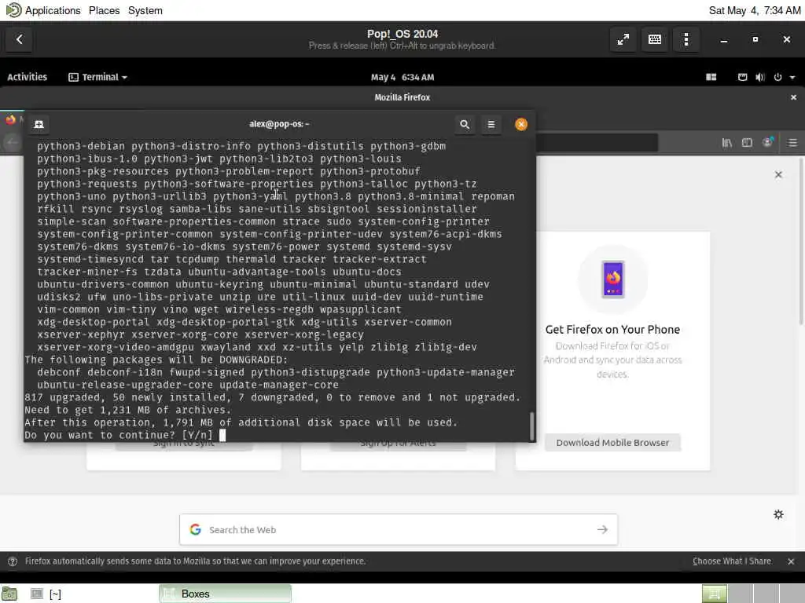805x603 pixels.
Task: Dismiss the Firefox data notification bar
Action: (x=791, y=561)
